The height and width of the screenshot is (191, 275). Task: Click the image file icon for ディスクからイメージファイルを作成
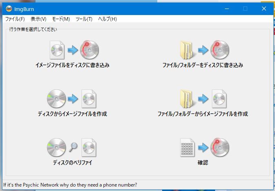coord(89,99)
